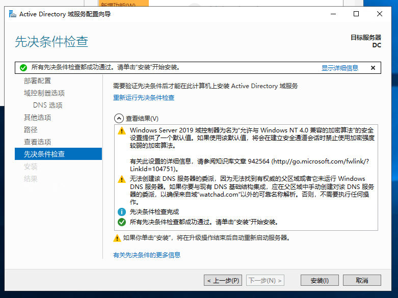398x298 pixels.
Task: Switch to 其他选项 page
Action: [37, 118]
